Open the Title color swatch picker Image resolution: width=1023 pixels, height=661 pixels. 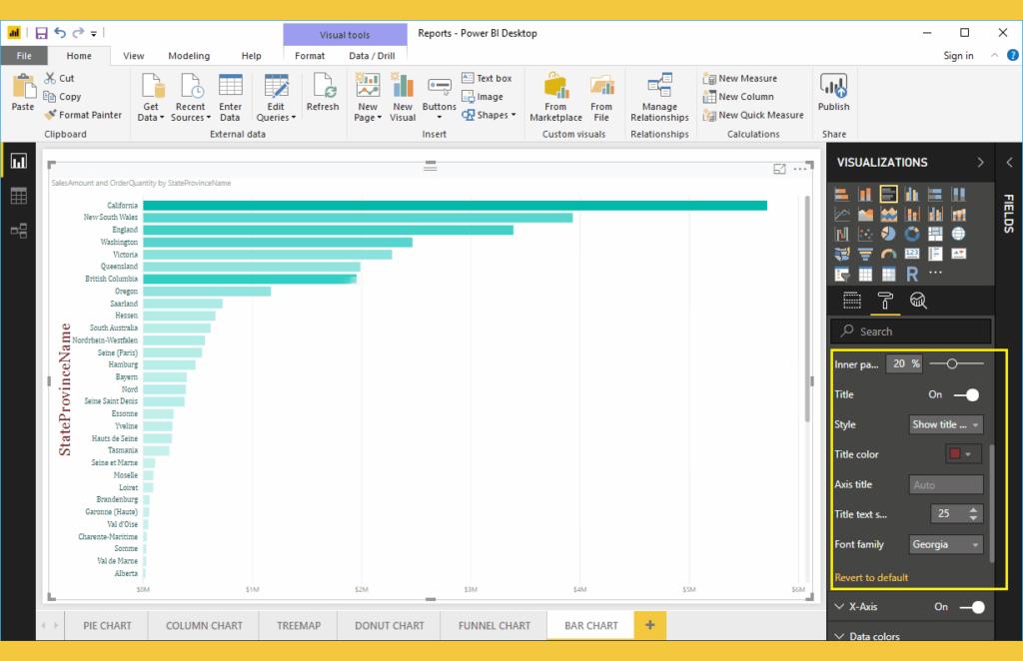(x=960, y=454)
